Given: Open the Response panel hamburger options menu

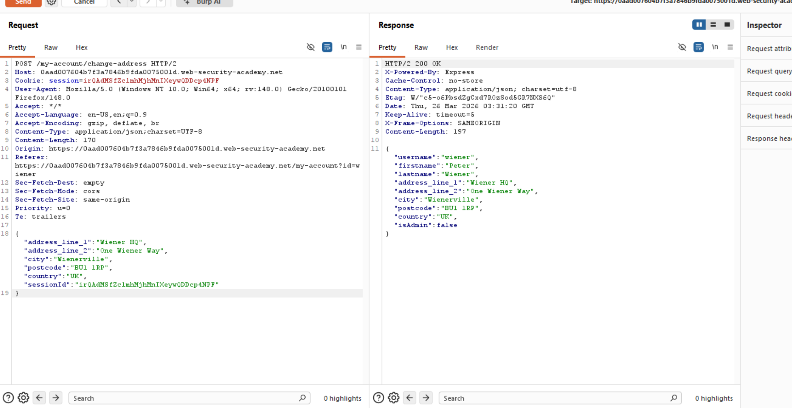Looking at the screenshot, I should 730,47.
